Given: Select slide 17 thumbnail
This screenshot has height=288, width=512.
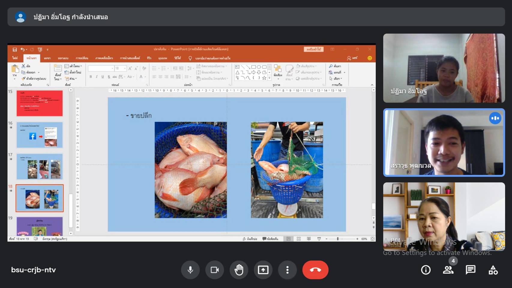Looking at the screenshot, I should (x=40, y=166).
